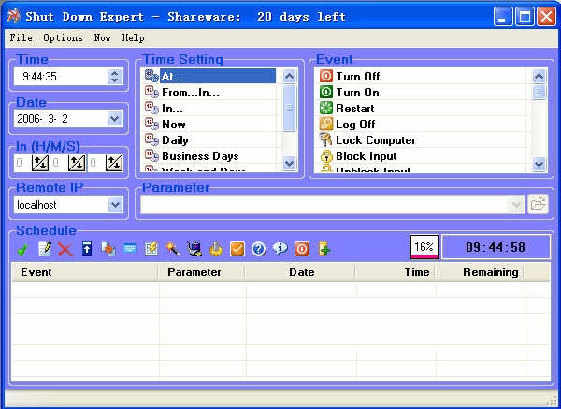Click the green plus add icon
Viewport: 561px width, 409px height.
pos(324,249)
